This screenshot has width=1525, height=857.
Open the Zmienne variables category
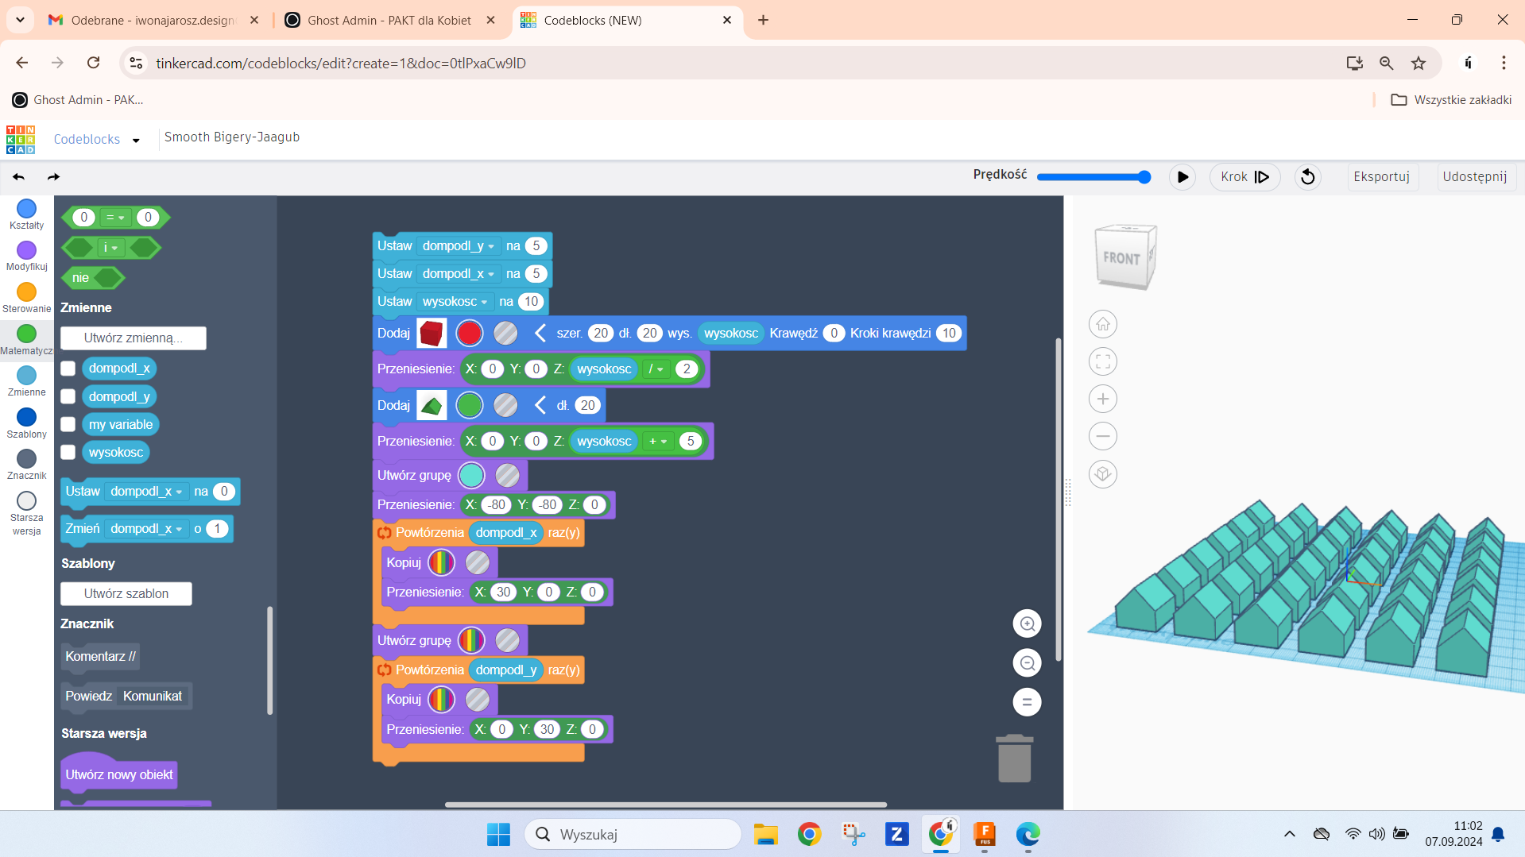[x=26, y=381]
